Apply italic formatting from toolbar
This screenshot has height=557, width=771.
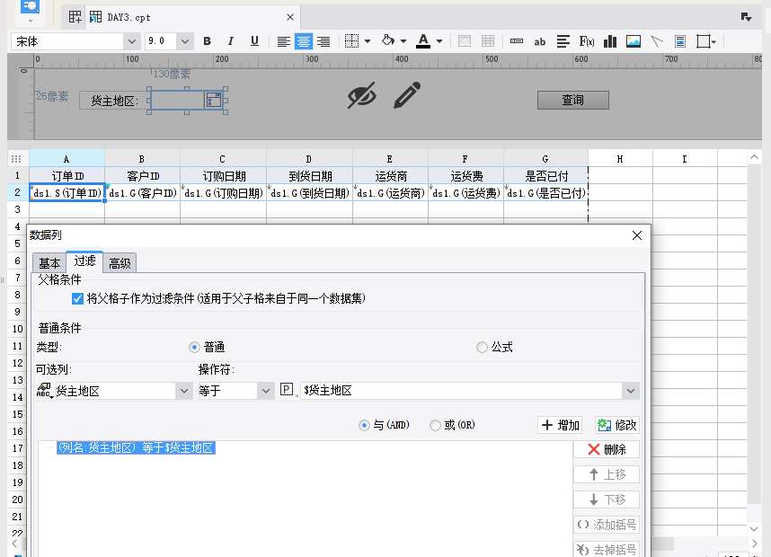(x=231, y=41)
